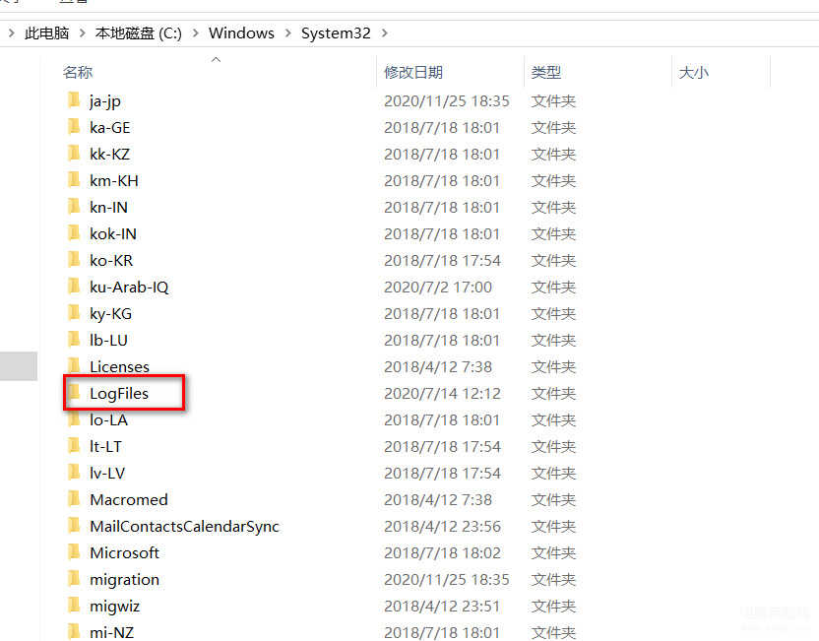Click the kok-IN folder icon
The image size is (819, 641).
point(74,233)
